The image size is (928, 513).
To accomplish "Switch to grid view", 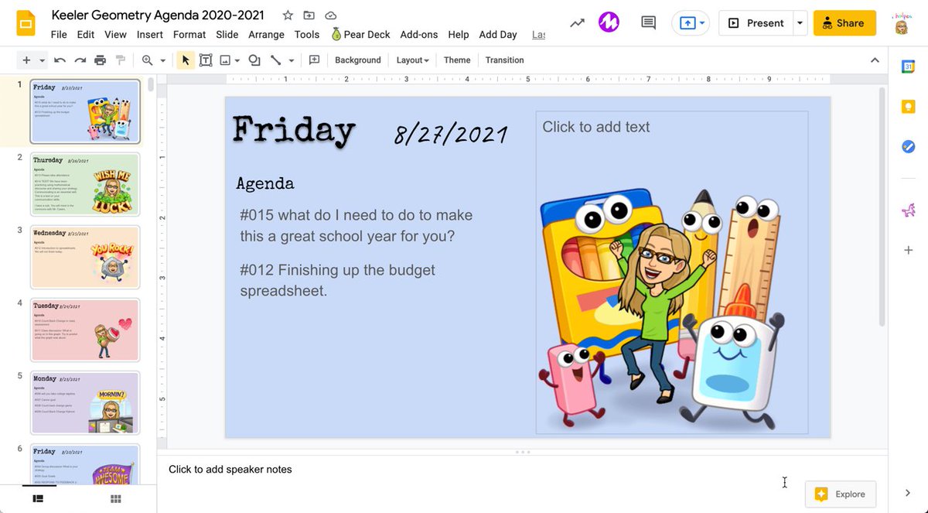I will 116,499.
